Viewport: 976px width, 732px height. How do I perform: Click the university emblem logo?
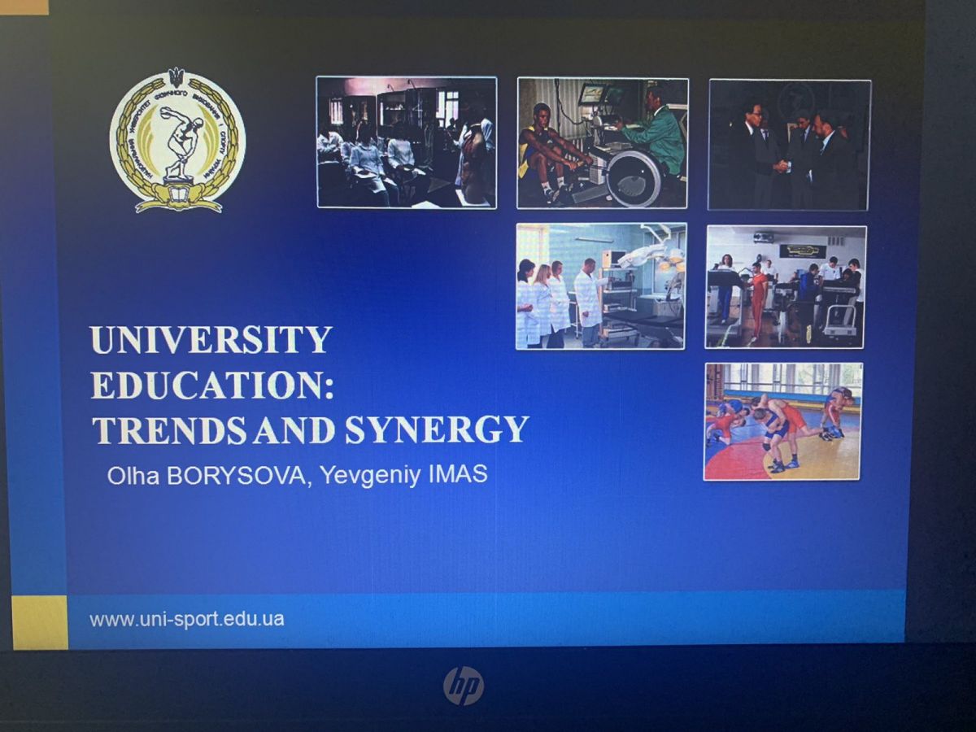tap(177, 141)
